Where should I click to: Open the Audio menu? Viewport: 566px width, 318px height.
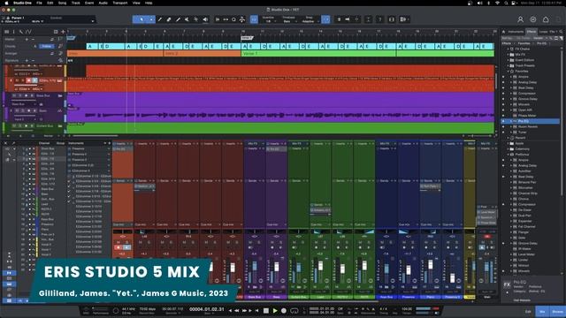[x=103, y=3]
